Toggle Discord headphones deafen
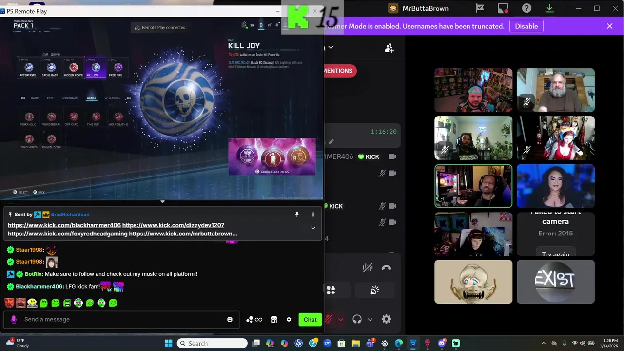 tap(357, 319)
